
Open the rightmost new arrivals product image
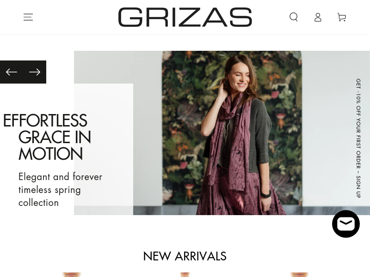pos(299,275)
